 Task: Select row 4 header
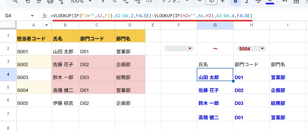pyautogui.click(x=8, y=75)
